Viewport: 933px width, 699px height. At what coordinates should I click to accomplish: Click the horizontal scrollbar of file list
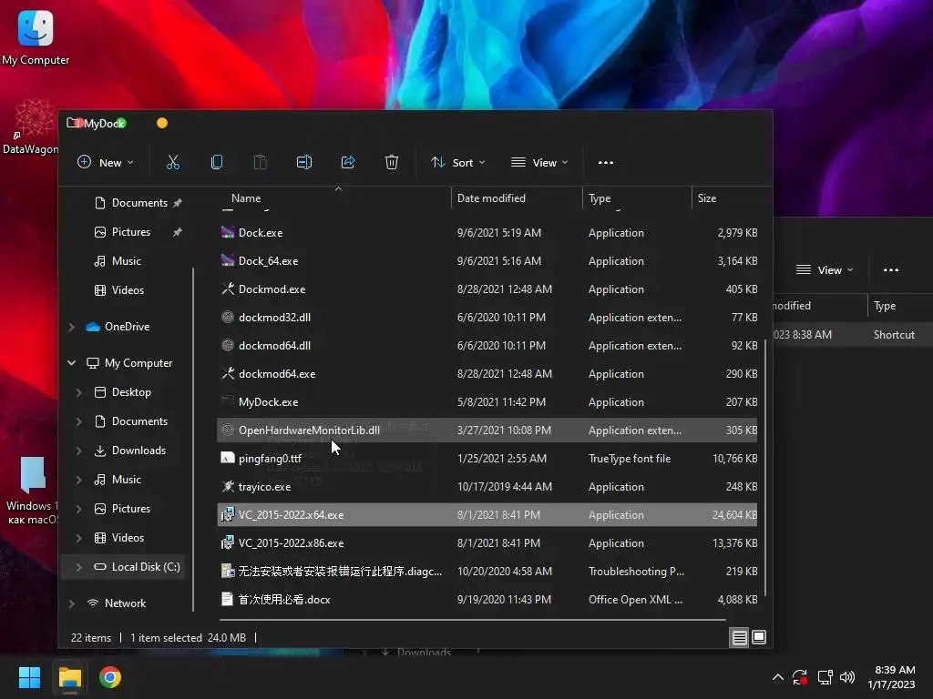coord(473,620)
